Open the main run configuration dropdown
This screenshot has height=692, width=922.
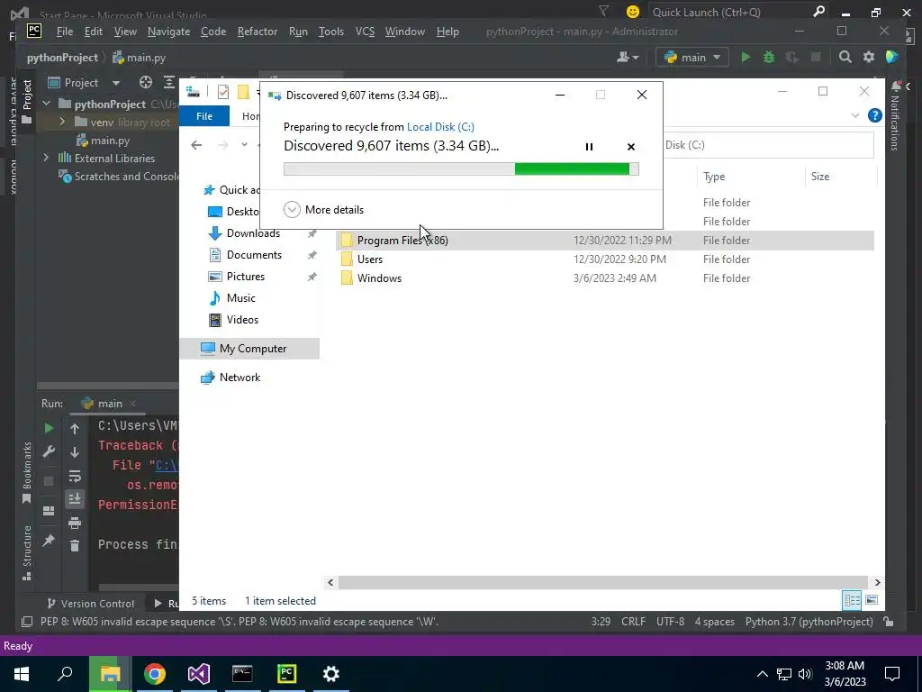[x=692, y=57]
